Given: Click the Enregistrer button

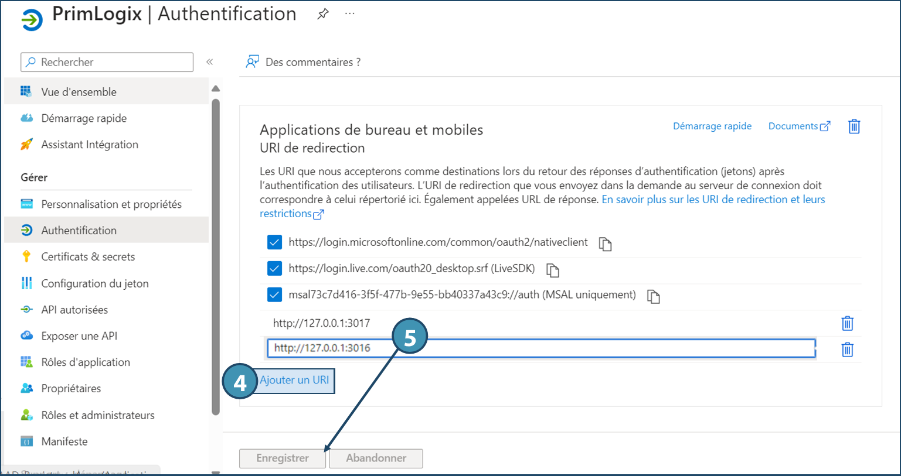Looking at the screenshot, I should tap(282, 458).
